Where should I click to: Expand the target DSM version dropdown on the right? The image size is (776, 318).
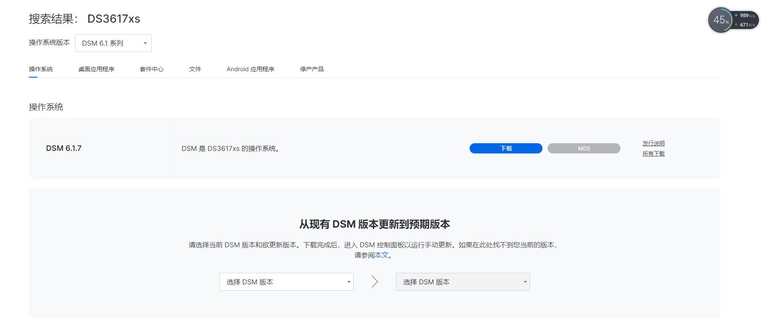coord(463,282)
